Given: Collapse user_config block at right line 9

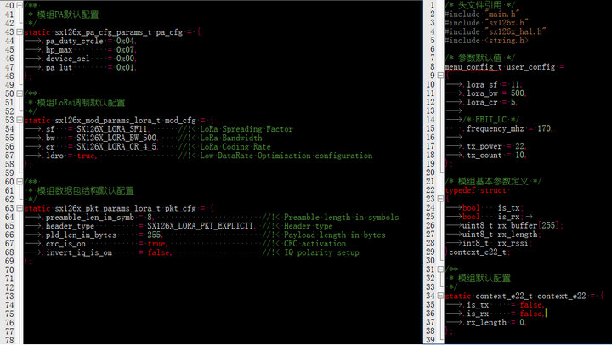Looking at the screenshot, I should [442, 76].
